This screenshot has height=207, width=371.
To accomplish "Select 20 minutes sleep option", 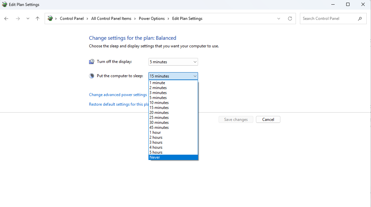I will tap(173, 113).
